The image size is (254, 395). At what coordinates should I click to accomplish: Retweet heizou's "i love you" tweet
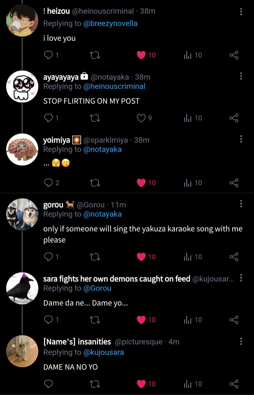coord(95,55)
